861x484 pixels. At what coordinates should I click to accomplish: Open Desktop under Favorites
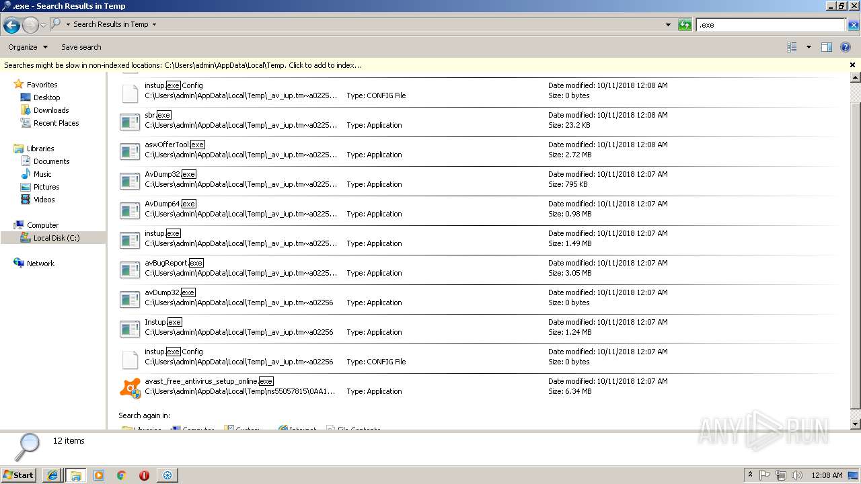46,97
